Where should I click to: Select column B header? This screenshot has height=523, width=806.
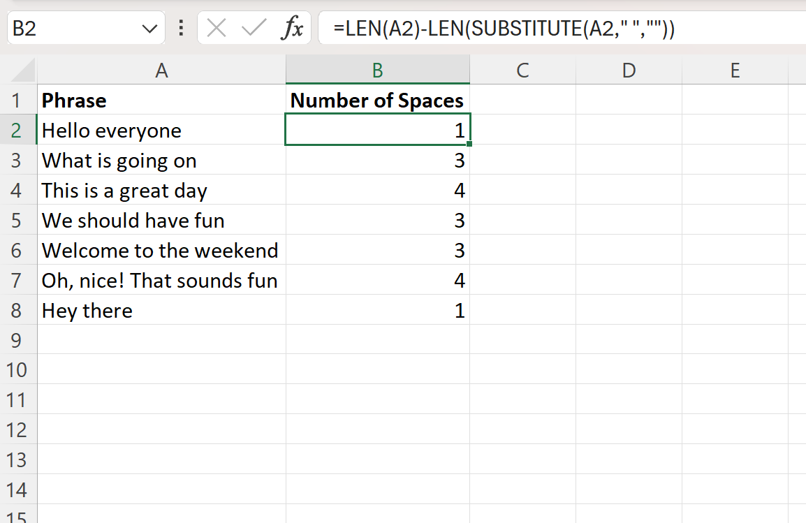pyautogui.click(x=377, y=71)
